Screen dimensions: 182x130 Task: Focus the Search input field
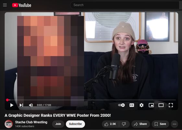125,5
